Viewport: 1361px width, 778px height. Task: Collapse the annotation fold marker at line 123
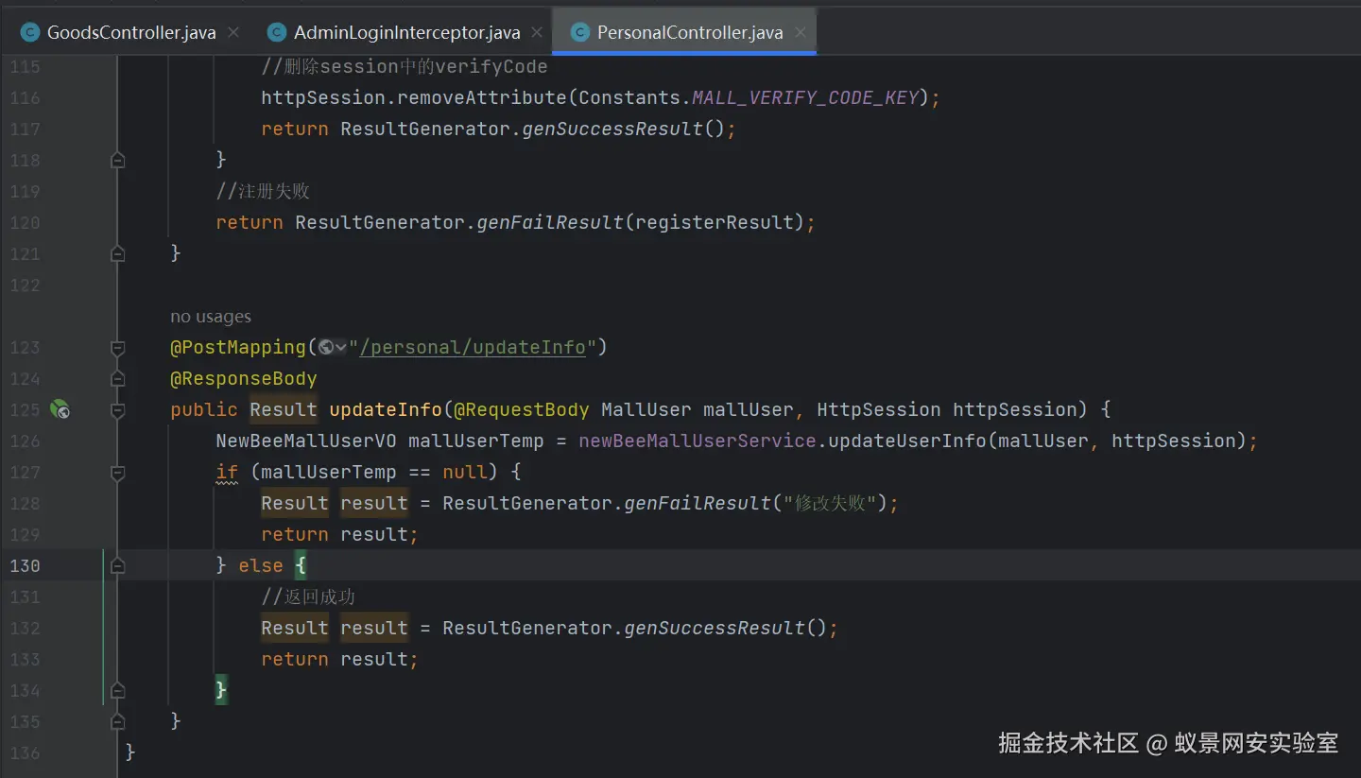click(x=117, y=348)
